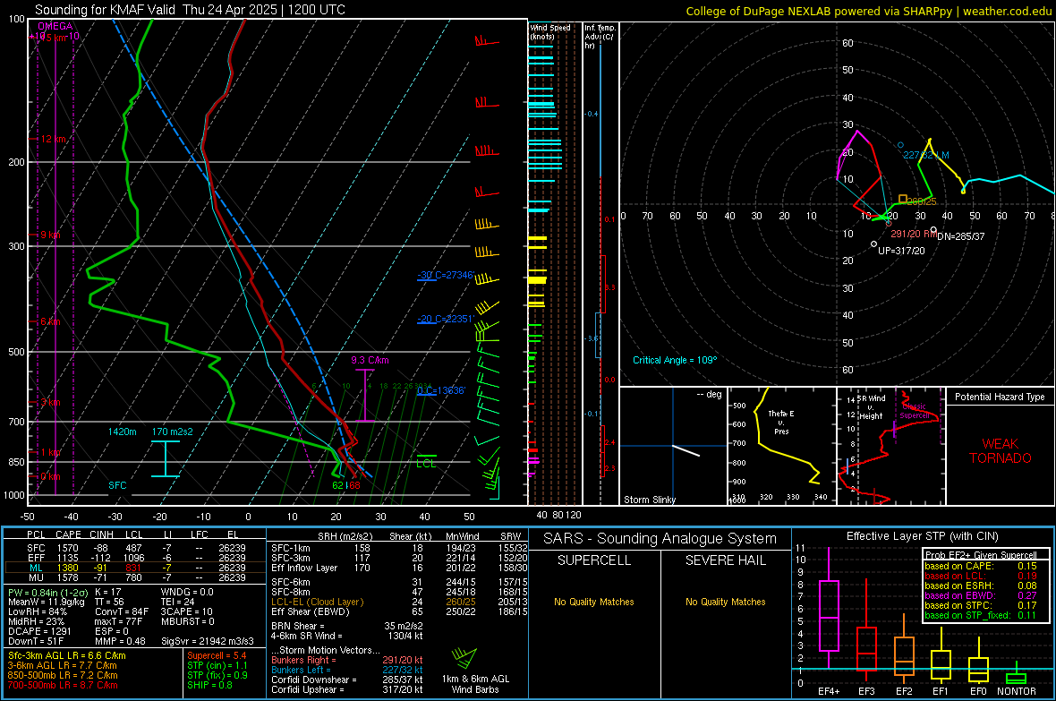Click the -20 C=22351' level label
This screenshot has height=701, width=1056.
(446, 319)
